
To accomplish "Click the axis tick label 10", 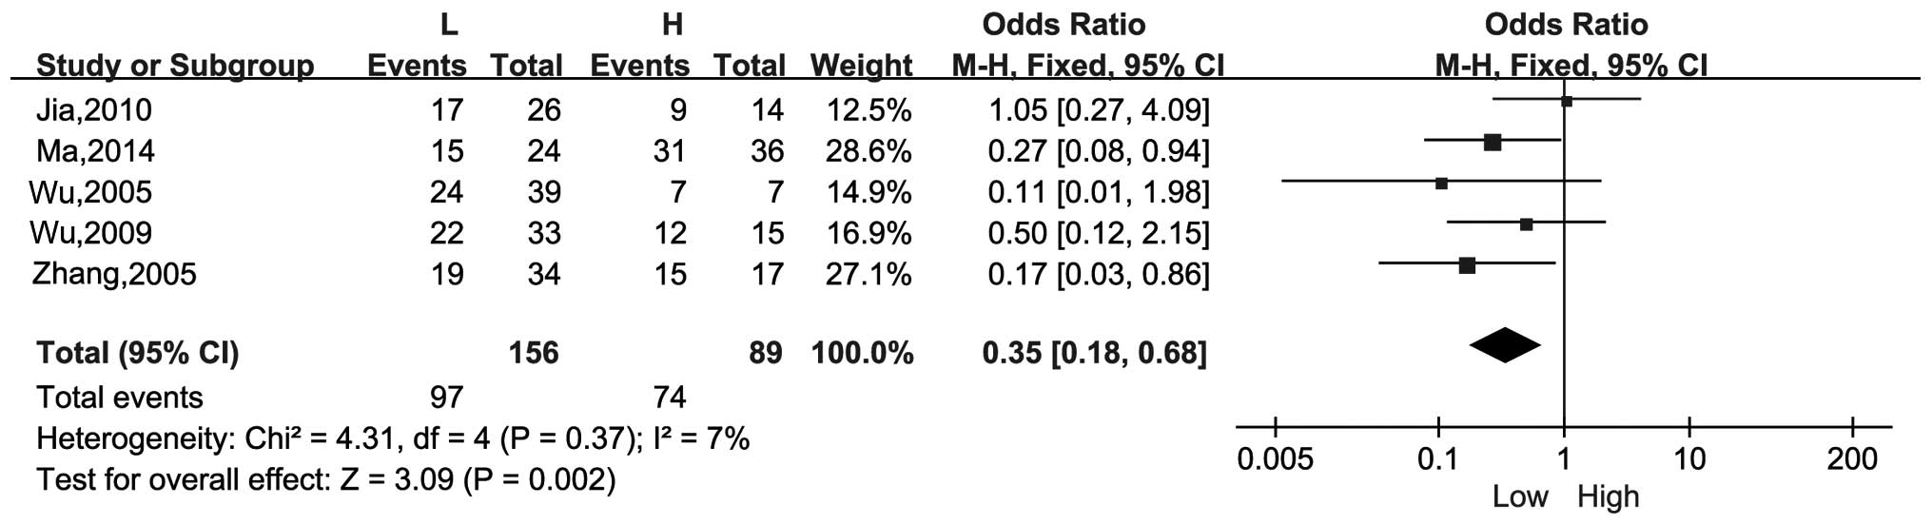I will coord(1688,460).
